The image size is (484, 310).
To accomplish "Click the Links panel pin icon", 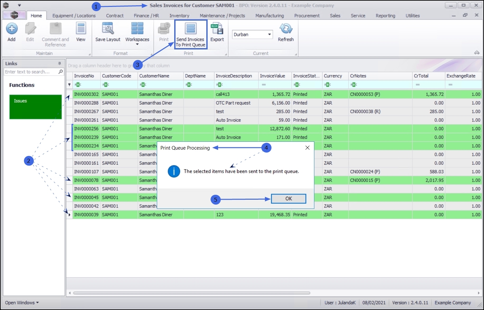I will tap(60, 64).
